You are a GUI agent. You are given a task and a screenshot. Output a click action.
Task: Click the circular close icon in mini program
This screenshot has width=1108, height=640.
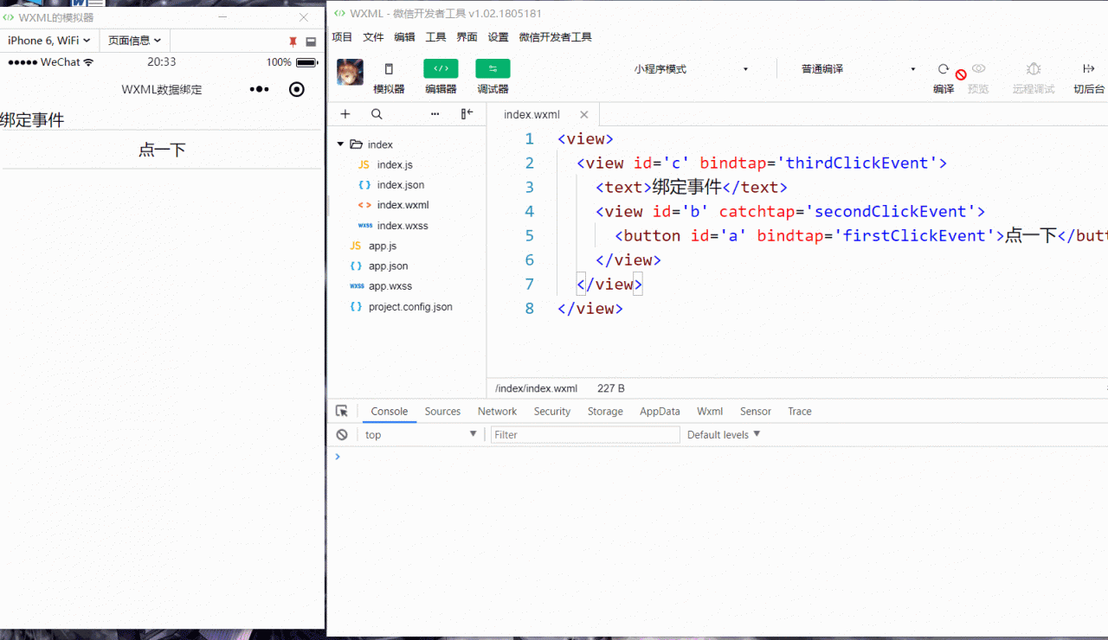(x=297, y=89)
